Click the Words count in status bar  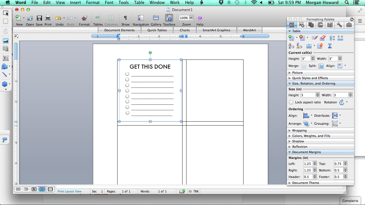click(153, 191)
